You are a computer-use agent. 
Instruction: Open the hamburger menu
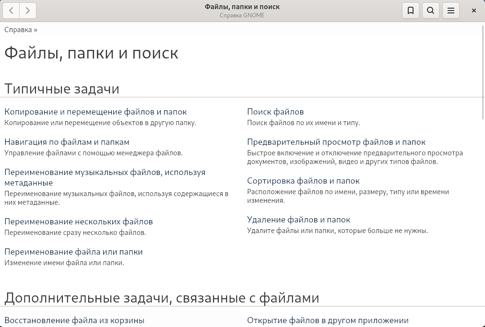coord(451,11)
